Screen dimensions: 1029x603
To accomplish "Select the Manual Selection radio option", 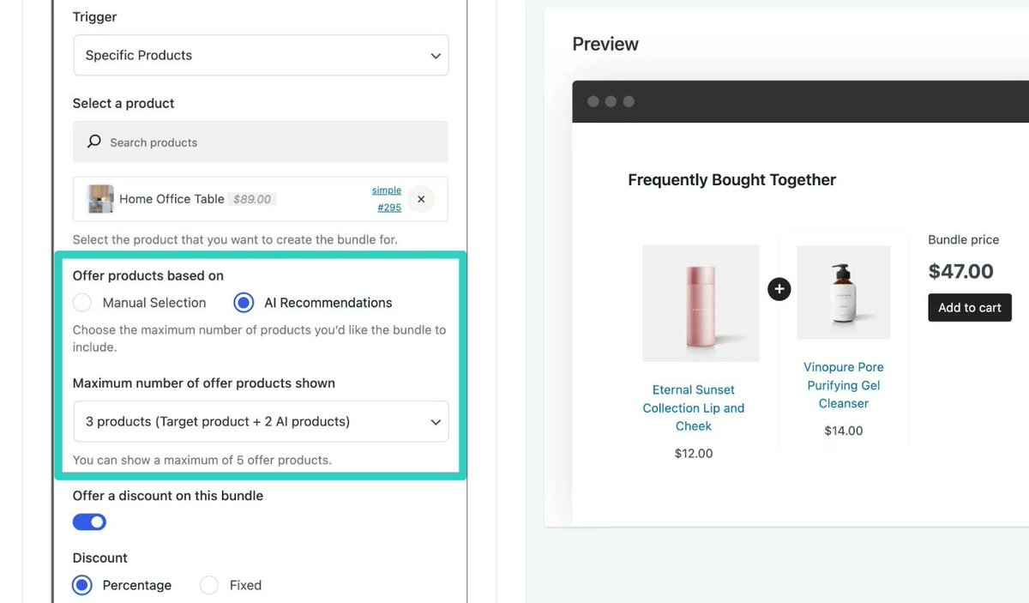I will pos(82,303).
